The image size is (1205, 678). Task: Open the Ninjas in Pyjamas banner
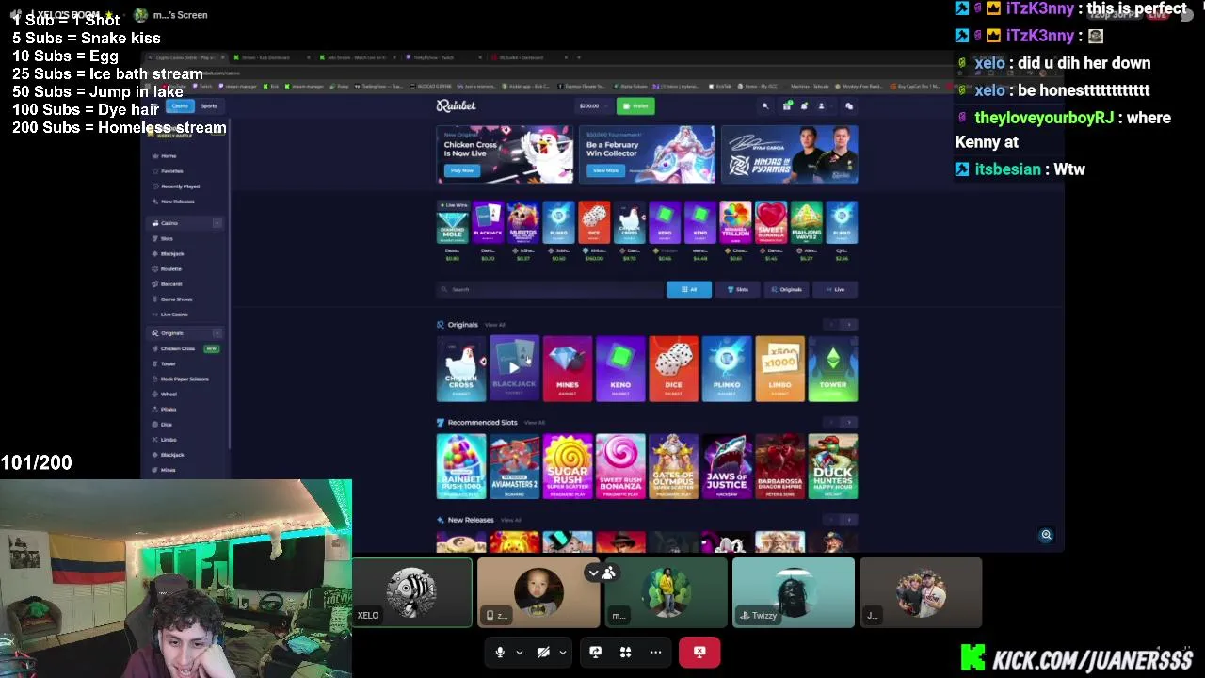[x=789, y=153]
